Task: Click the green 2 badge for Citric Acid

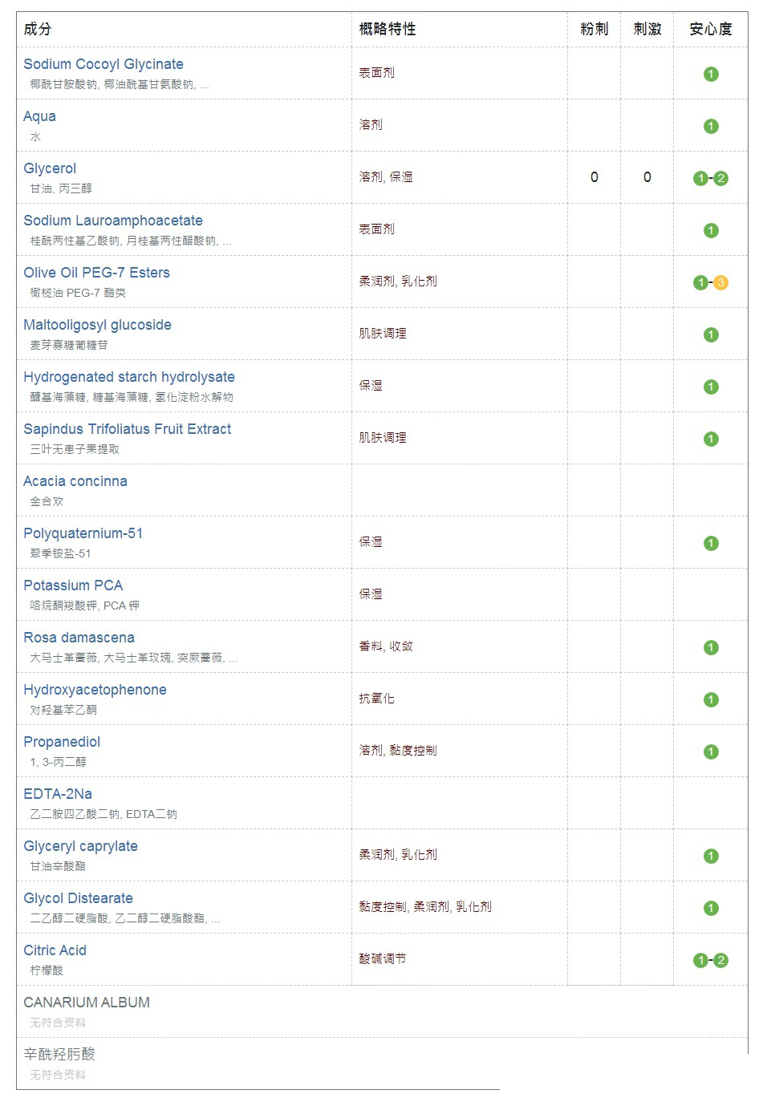Action: tap(720, 960)
